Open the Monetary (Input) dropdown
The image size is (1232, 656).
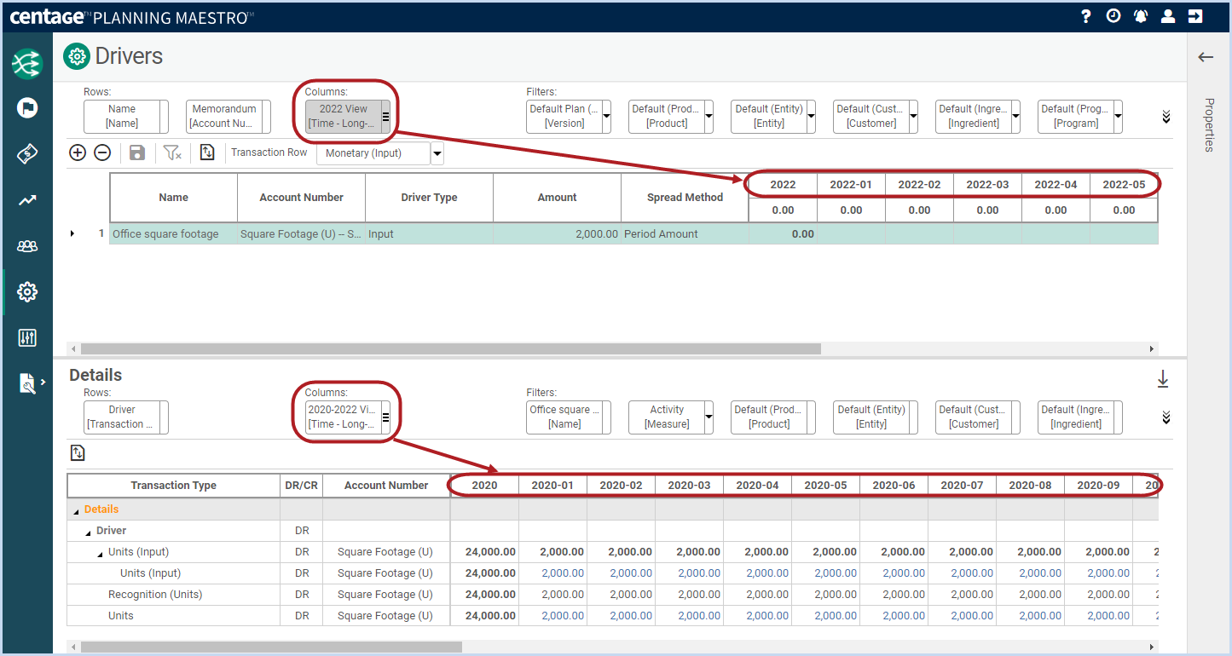pyautogui.click(x=437, y=153)
